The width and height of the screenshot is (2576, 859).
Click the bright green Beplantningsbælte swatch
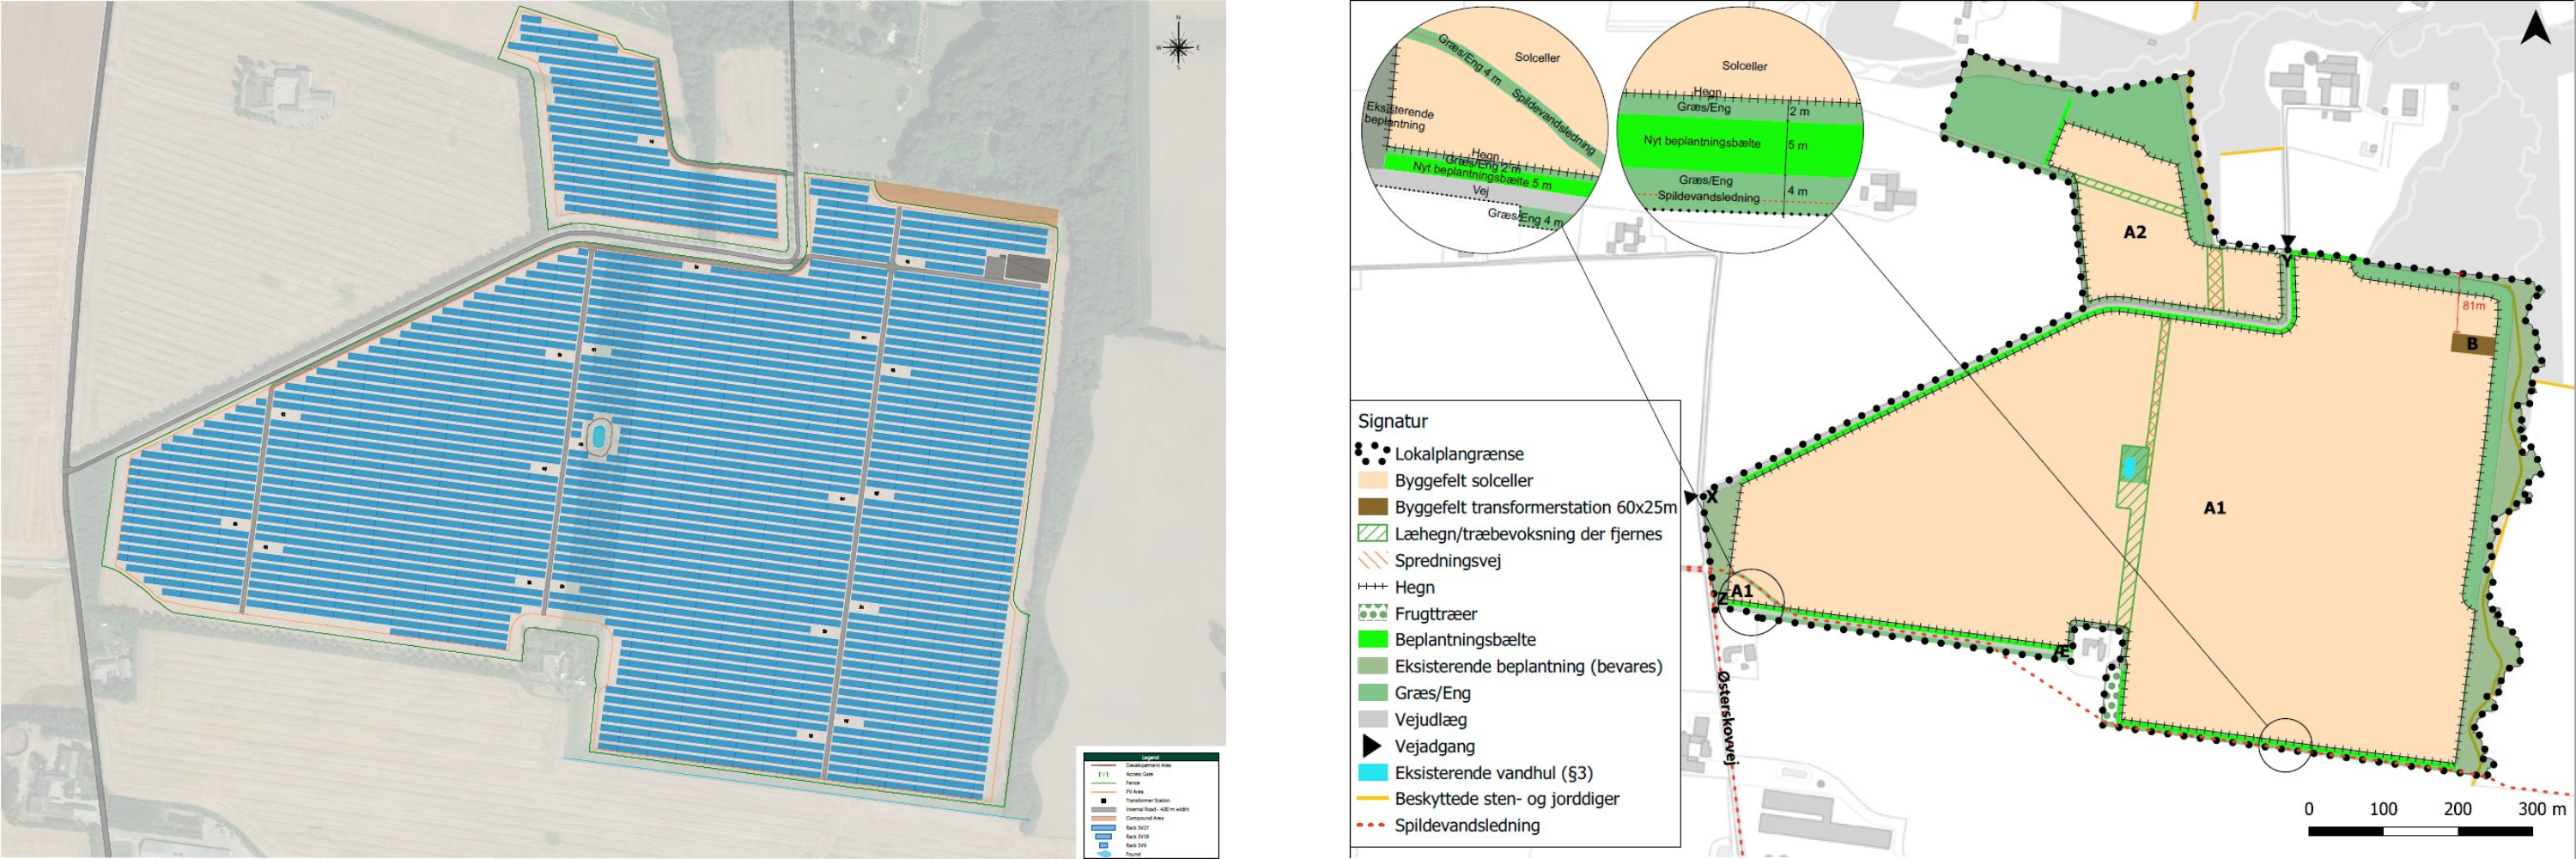point(1372,639)
